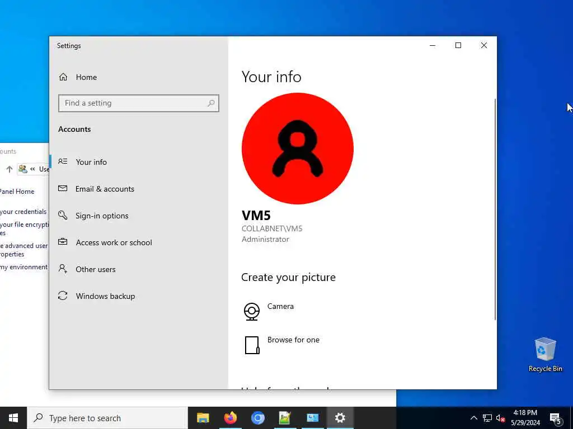Click the Settings page vertical scrollbar

[x=495, y=209]
